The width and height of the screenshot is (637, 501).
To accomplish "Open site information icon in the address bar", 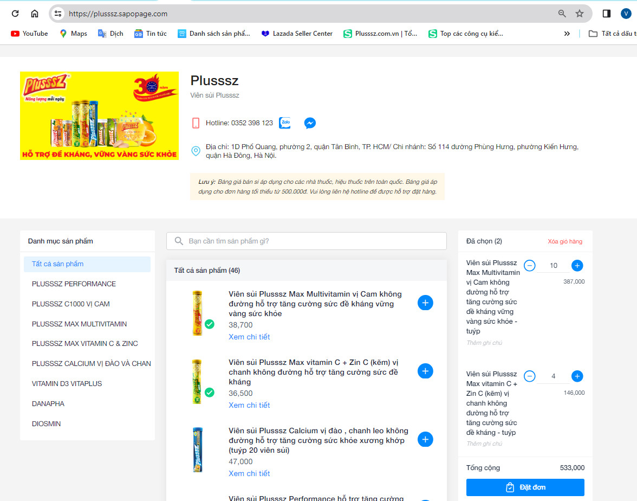I will (58, 14).
